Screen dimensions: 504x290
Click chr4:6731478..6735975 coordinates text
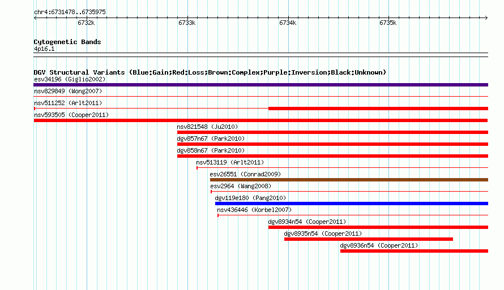70,12
